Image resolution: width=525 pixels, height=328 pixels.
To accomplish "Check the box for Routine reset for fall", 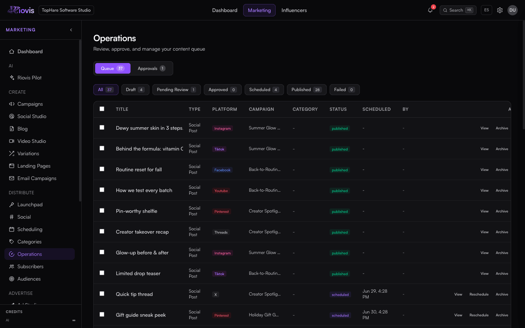I will 102,169.
